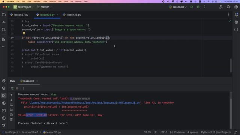Viewport: 240px width, 135px height.
Task: Open the File menu
Action: pos(18,1)
